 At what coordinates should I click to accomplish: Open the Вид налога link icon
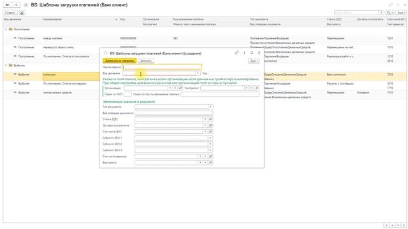(x=210, y=163)
